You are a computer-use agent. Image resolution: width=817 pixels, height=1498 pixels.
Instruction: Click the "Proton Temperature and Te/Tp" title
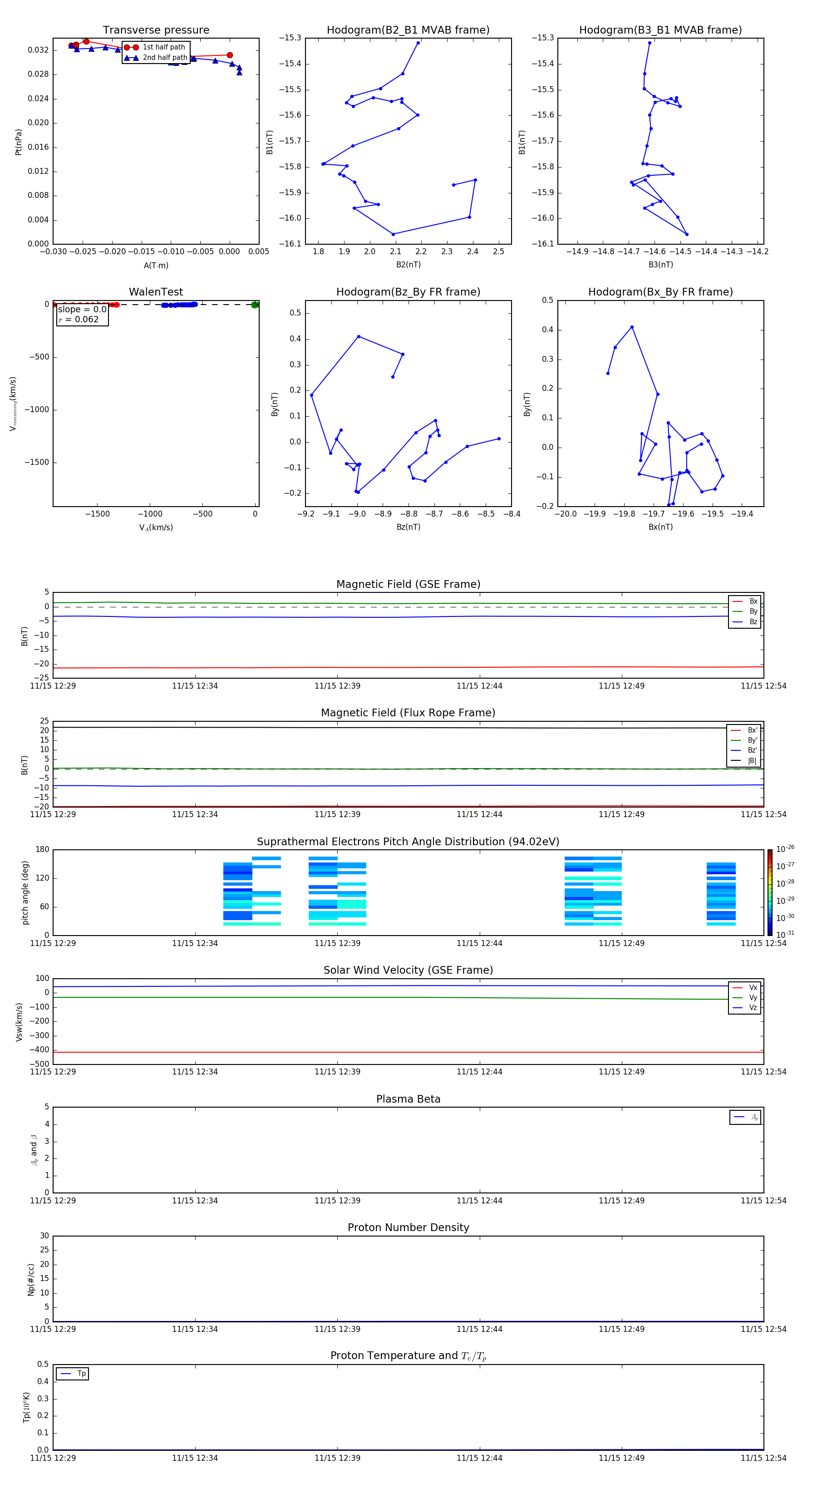408,1356
